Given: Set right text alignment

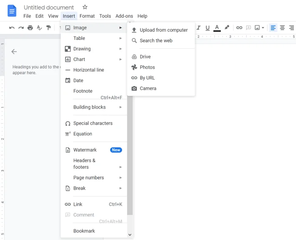Looking at the screenshot, I should pos(291,28).
